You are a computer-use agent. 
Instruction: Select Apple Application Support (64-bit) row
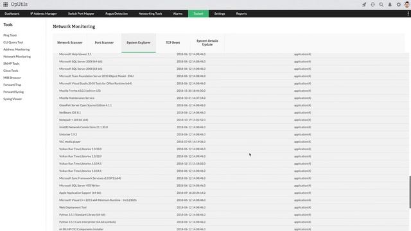tap(231, 193)
